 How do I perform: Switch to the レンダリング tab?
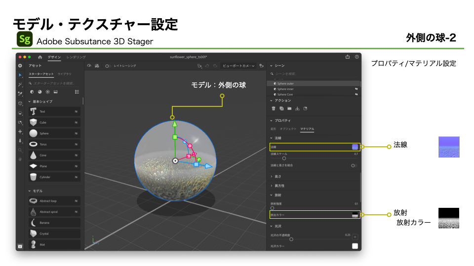[76, 57]
